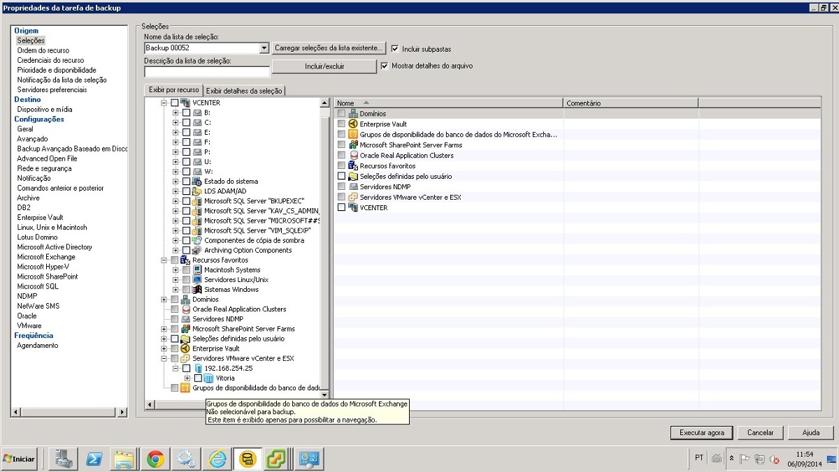The width and height of the screenshot is (839, 472).
Task: Click the Descrição da lista de seleção field
Action: (207, 71)
